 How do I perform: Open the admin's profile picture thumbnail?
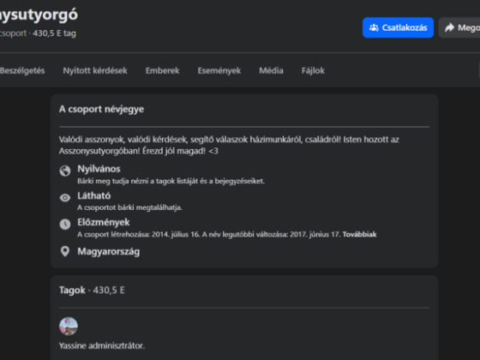pos(69,326)
